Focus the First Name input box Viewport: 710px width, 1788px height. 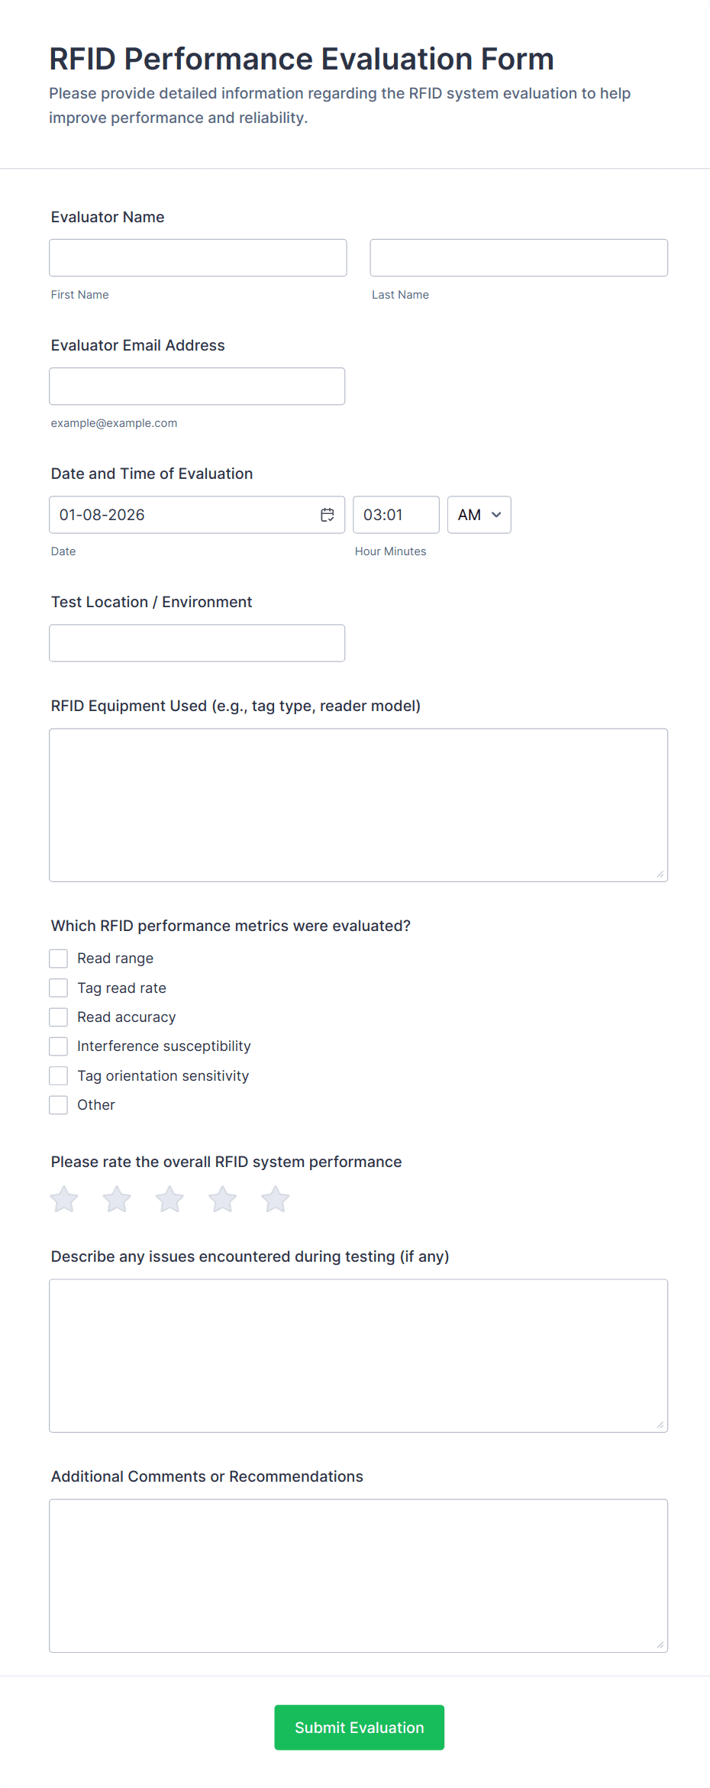pyautogui.click(x=197, y=257)
